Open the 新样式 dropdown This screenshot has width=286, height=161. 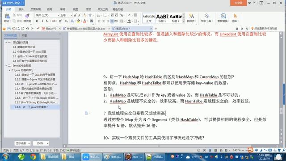click(192, 18)
